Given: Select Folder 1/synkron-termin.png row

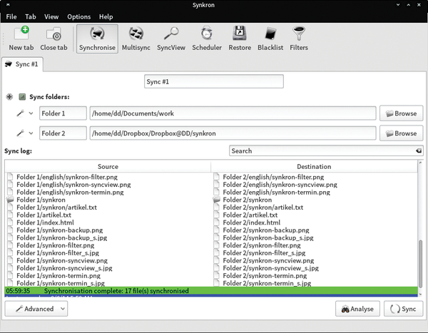Looking at the screenshot, I should [x=108, y=276].
